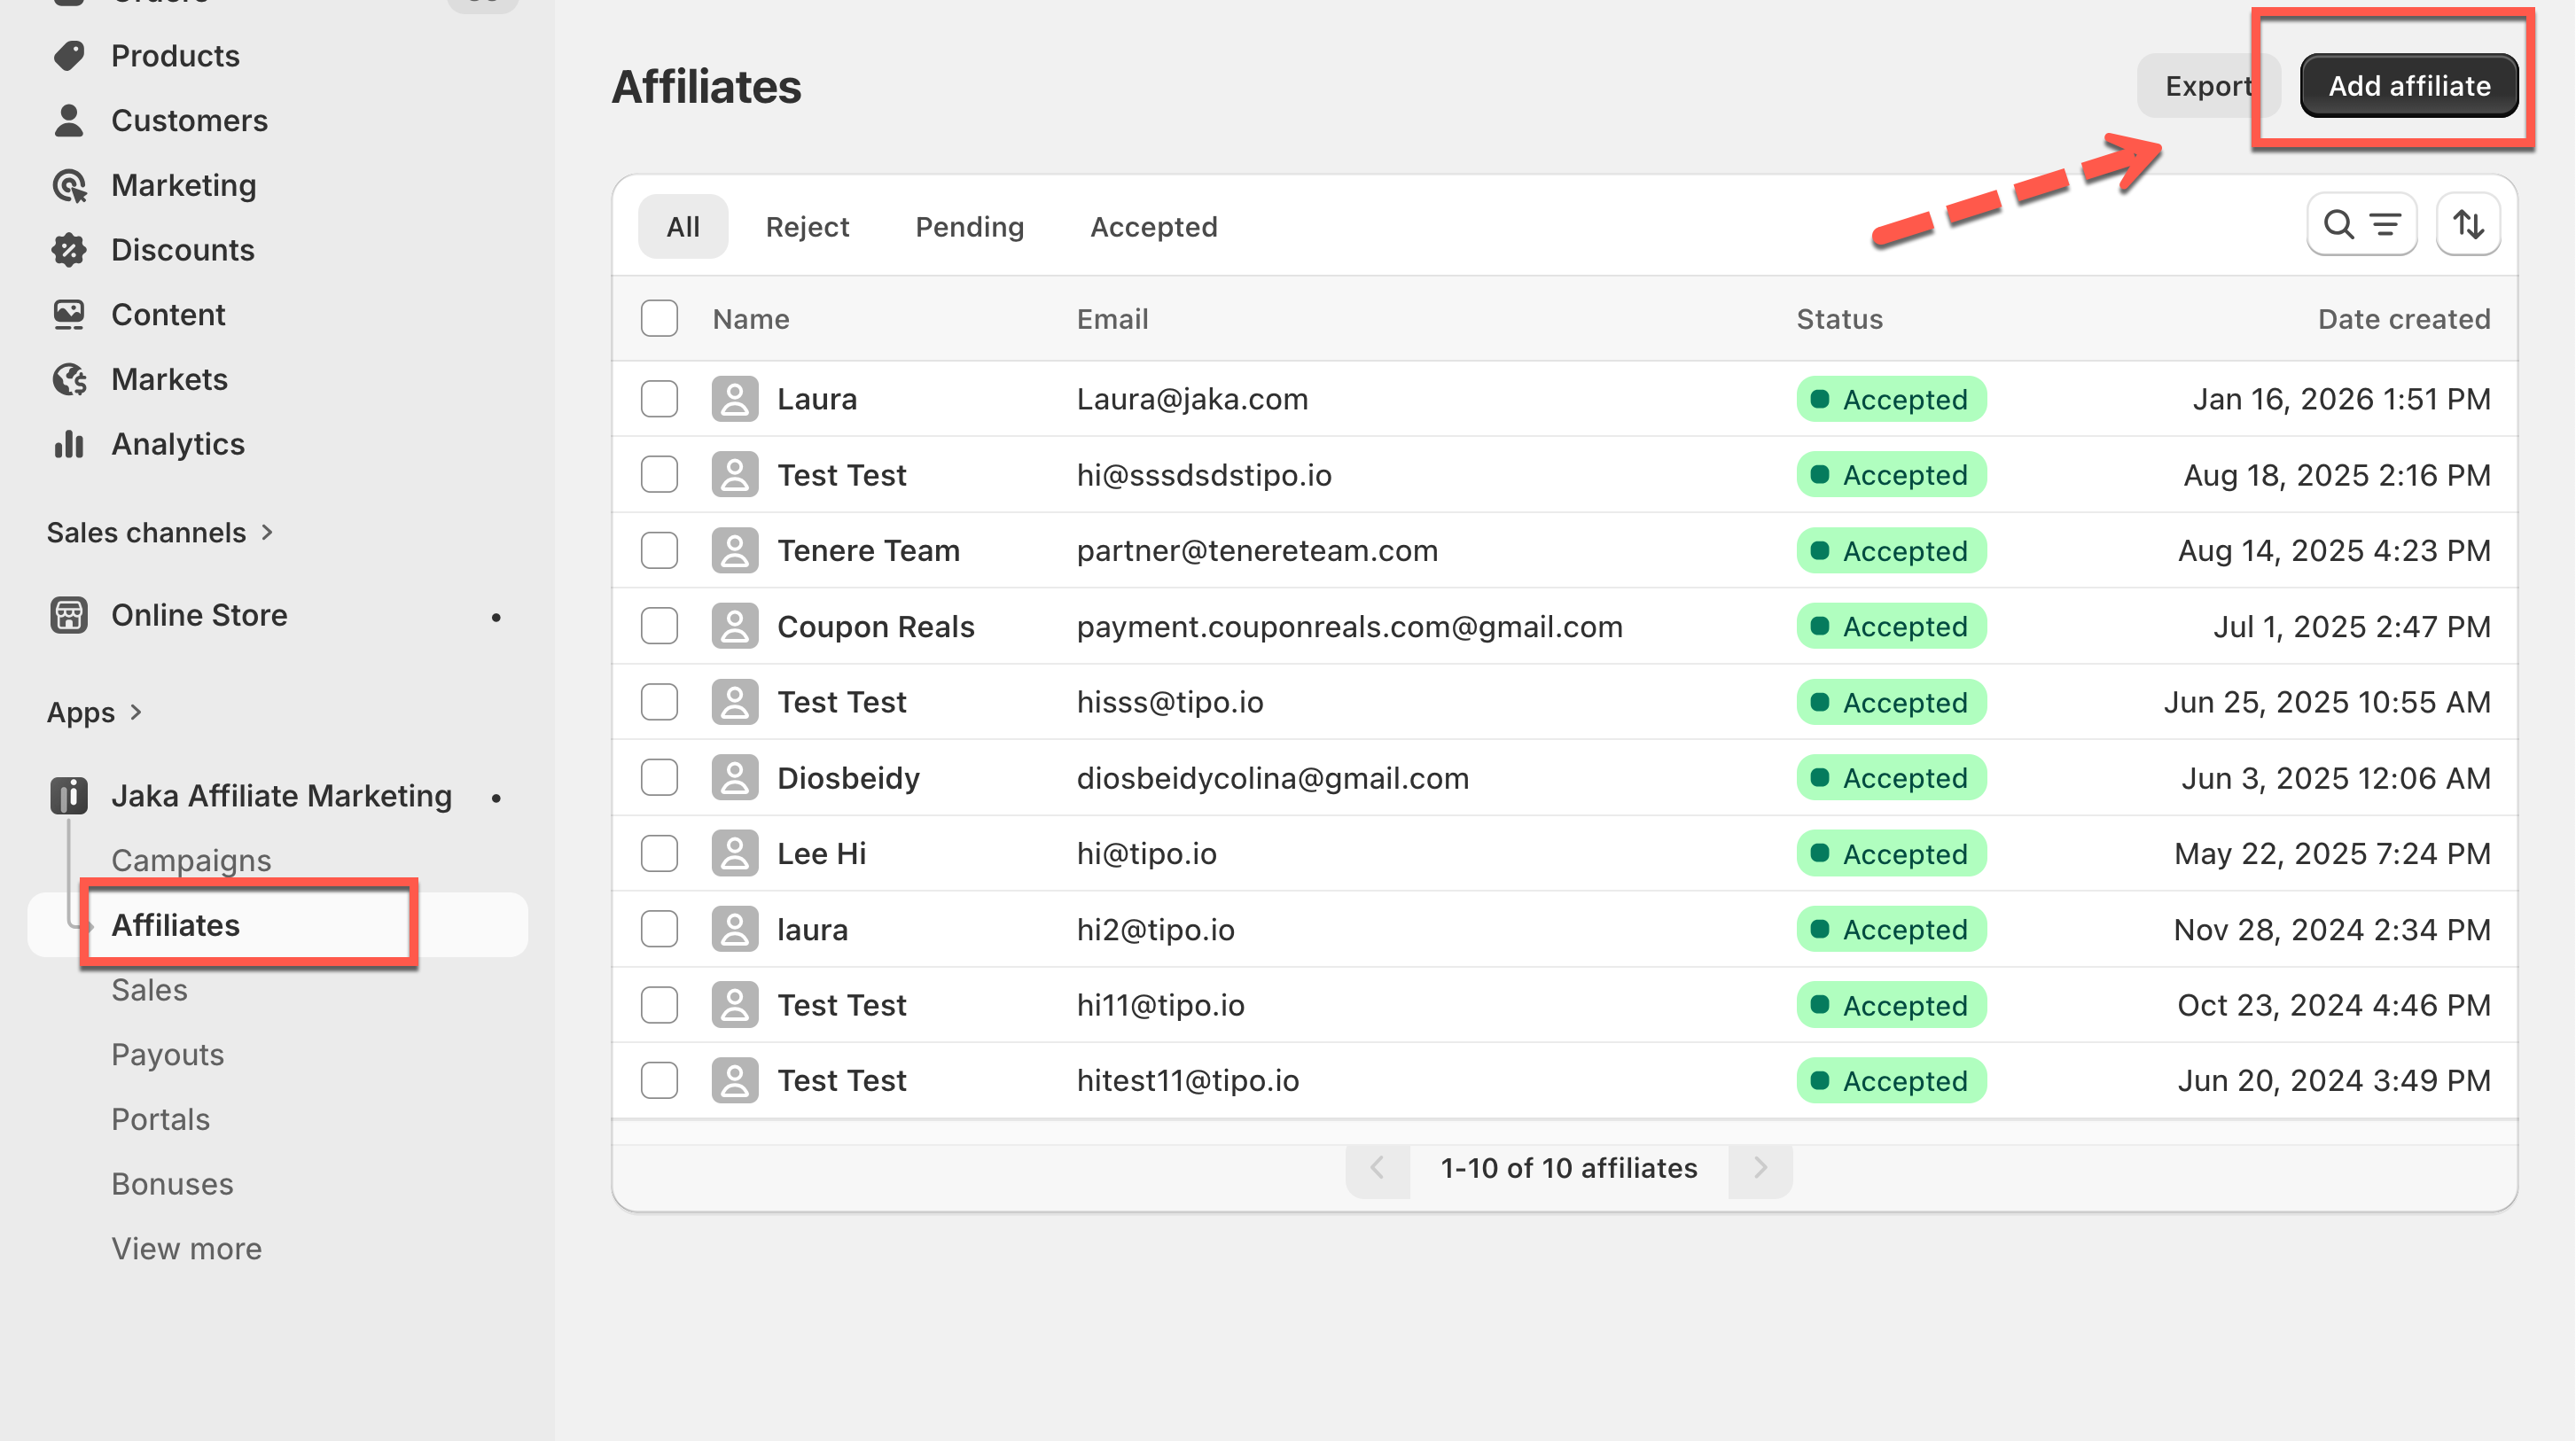Click the Analytics bar chart icon
The height and width of the screenshot is (1441, 2576).
click(69, 444)
